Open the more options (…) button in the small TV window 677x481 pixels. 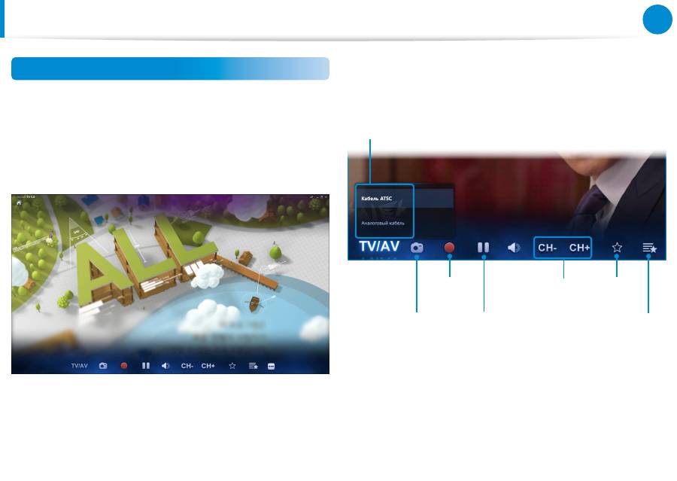(271, 366)
